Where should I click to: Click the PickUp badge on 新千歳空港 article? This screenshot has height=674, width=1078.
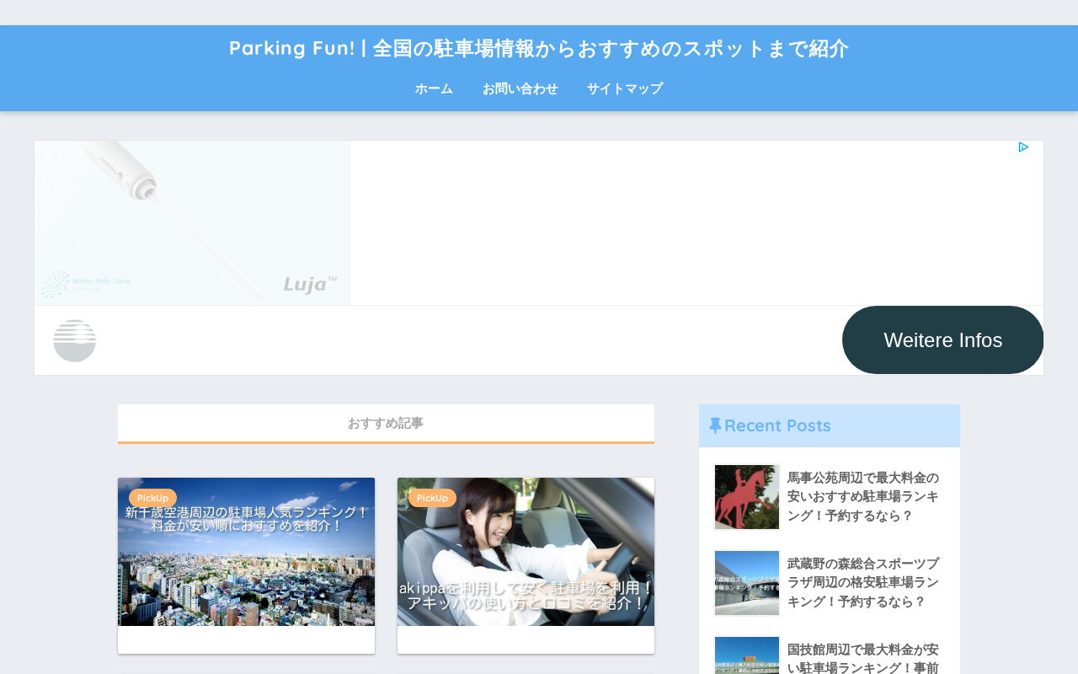click(152, 498)
